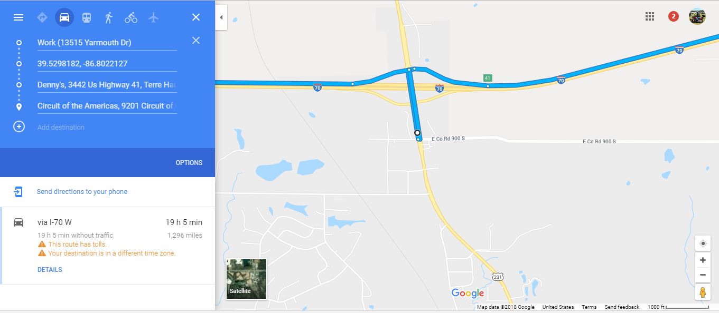Select the flights travel mode
Screen dimensions: 719x313
tap(154, 17)
